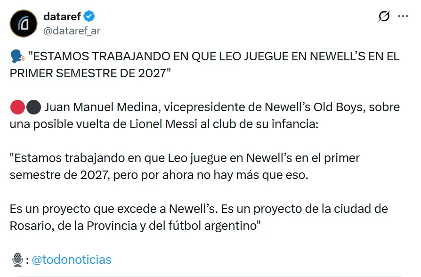Open the @dataref_ar handle link
Screen dimensions: 421x277
[72, 31]
